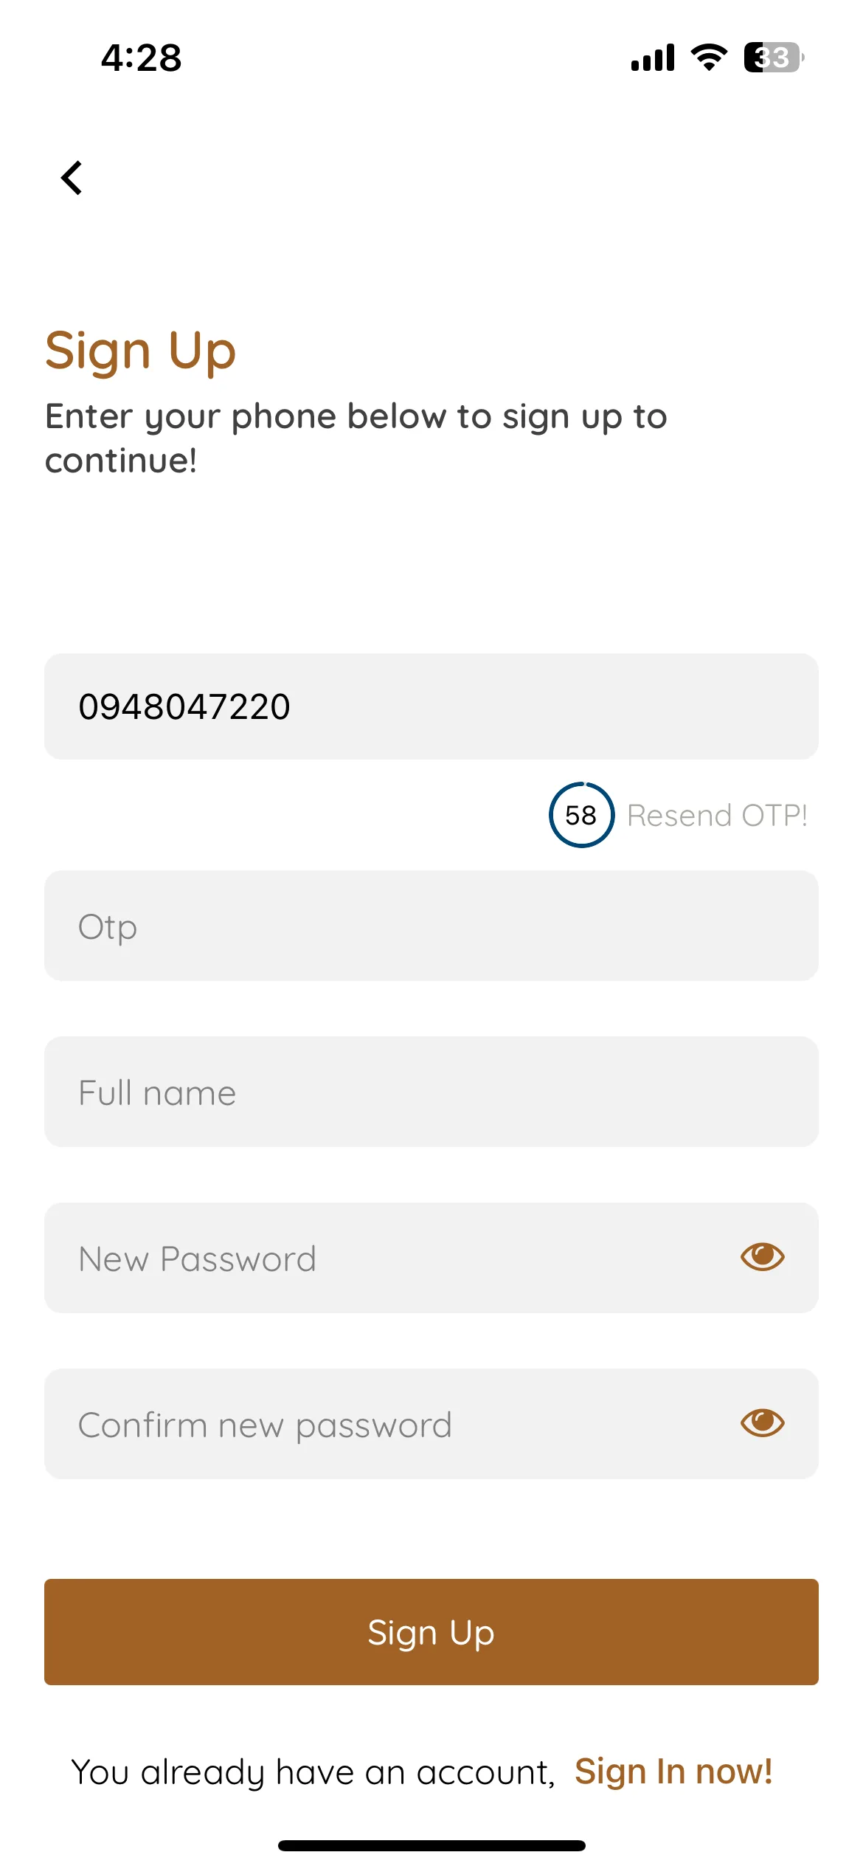Tap the brown Sign Up button
Image resolution: width=863 pixels, height=1869 pixels.
pos(431,1632)
